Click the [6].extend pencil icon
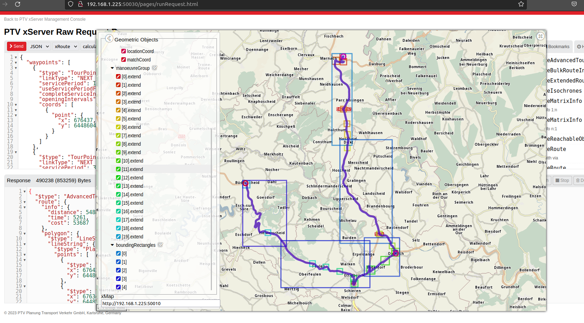Screen dimensions: 584x323 click(118, 127)
